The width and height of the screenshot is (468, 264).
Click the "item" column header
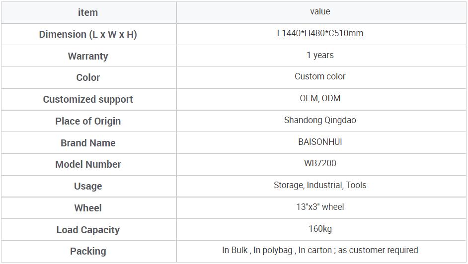[88, 12]
